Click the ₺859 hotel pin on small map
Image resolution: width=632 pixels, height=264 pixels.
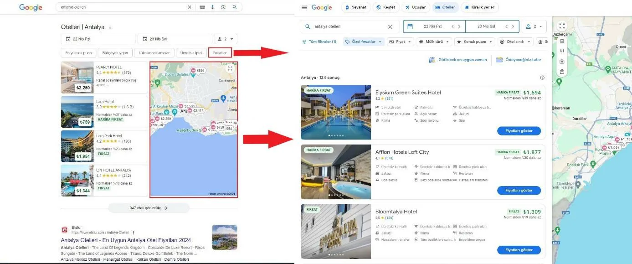coord(198,70)
